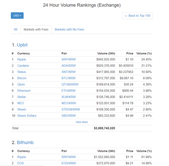Open the ETH/KRW pair link

(69, 91)
